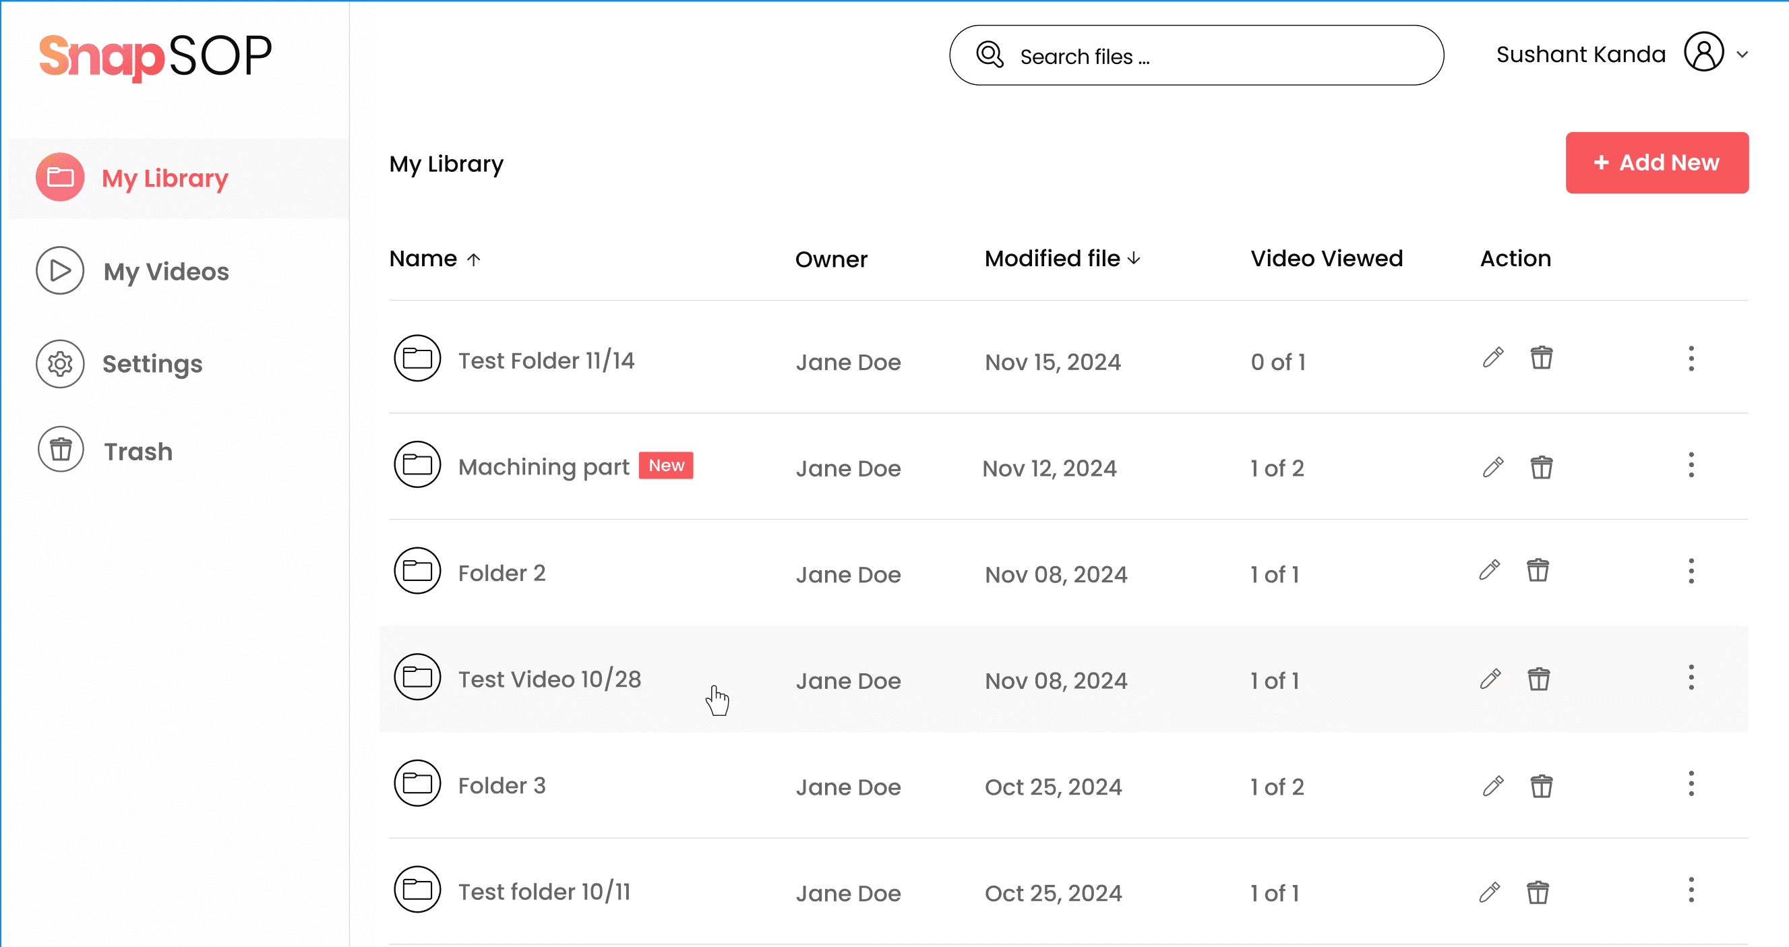1789x947 pixels.
Task: Show more actions for Test Video 10/28
Action: pyautogui.click(x=1691, y=677)
